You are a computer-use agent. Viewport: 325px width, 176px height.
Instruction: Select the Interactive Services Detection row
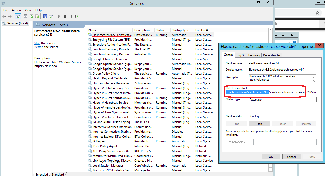[151, 127]
